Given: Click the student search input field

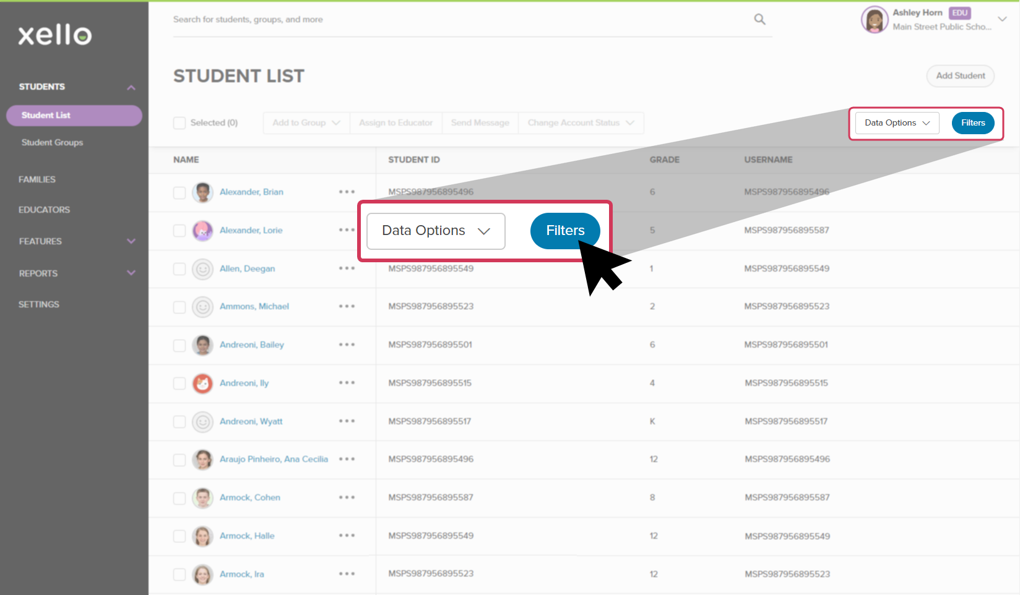Looking at the screenshot, I should pos(458,20).
